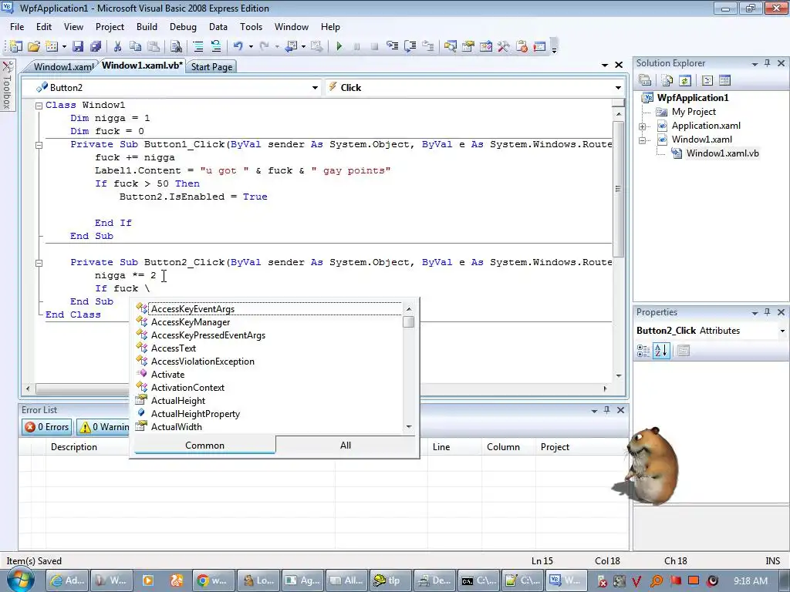This screenshot has height=592, width=790.
Task: Click the Windows Start button
Action: 21,579
